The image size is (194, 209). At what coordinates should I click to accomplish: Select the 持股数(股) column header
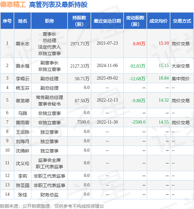79,21
